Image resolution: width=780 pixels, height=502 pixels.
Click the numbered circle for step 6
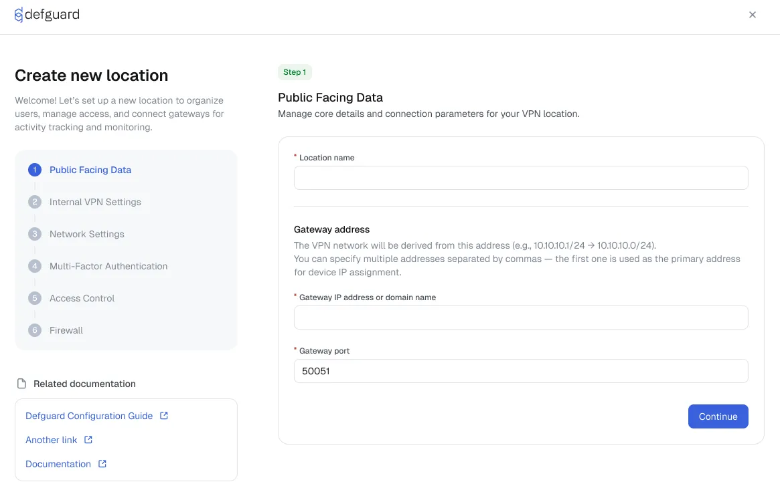click(x=35, y=330)
